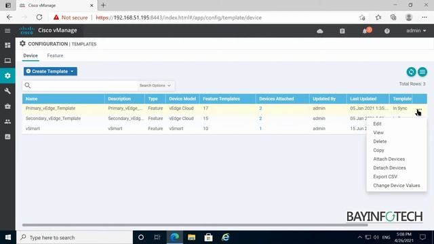
Task: Sort by the Device Model column header
Action: (x=182, y=99)
